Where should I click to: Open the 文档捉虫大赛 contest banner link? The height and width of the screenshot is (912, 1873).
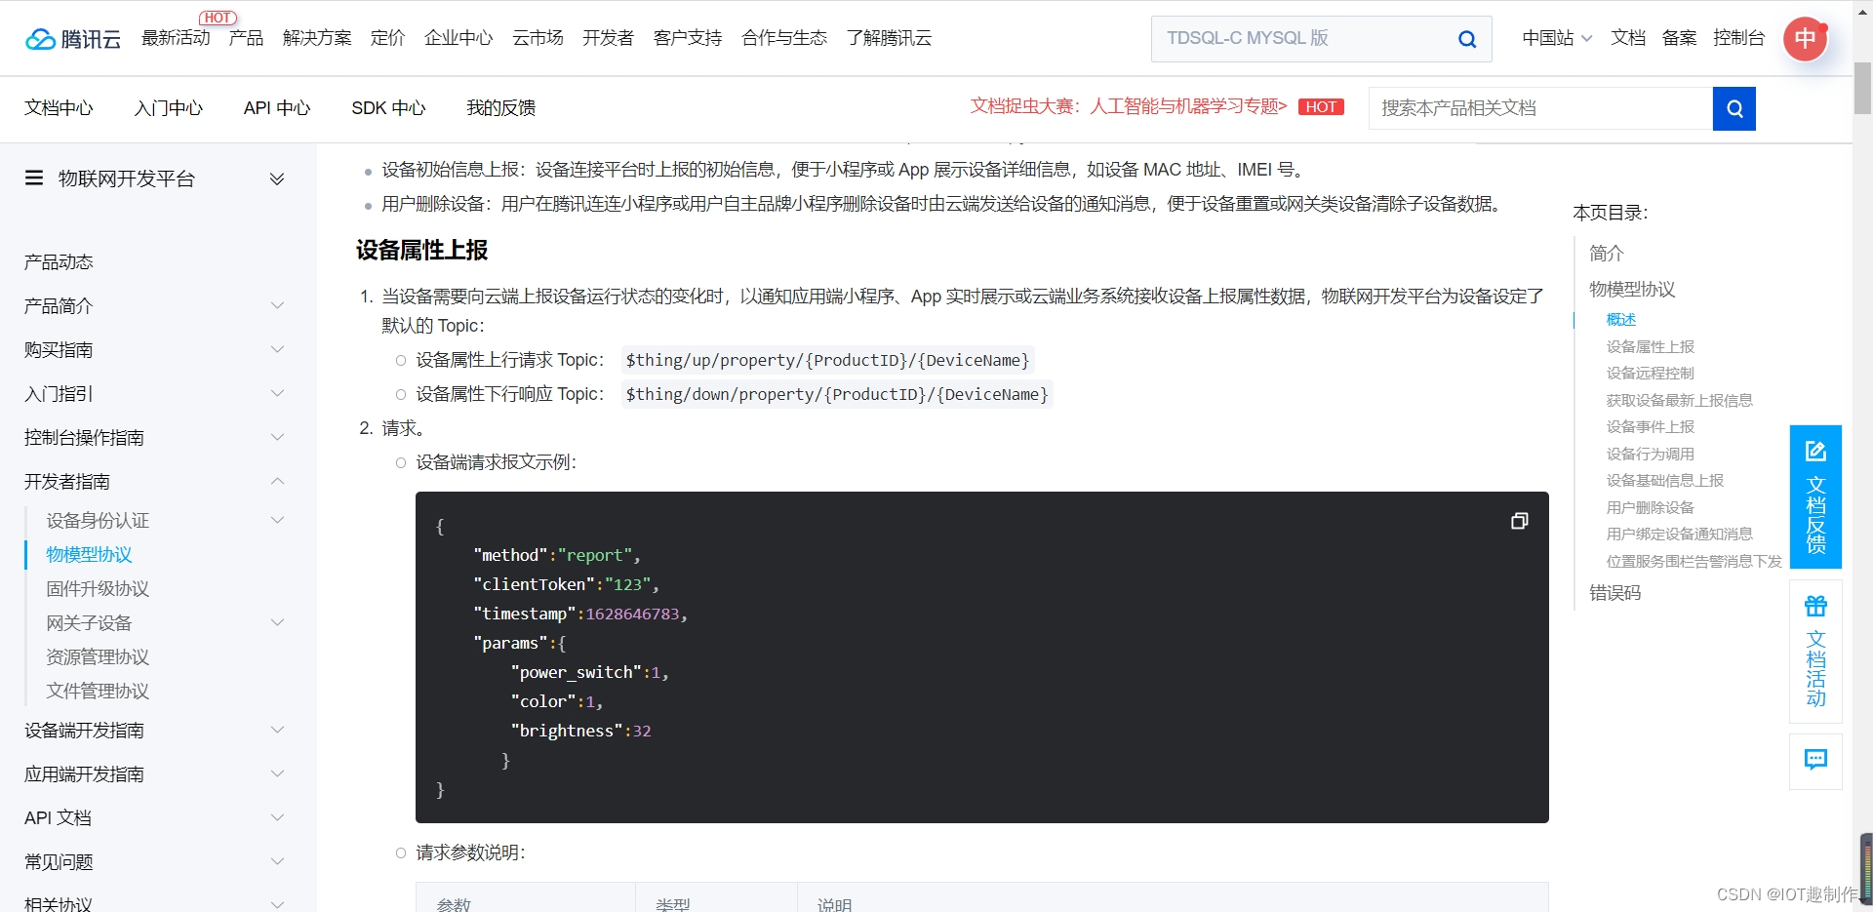click(1129, 106)
